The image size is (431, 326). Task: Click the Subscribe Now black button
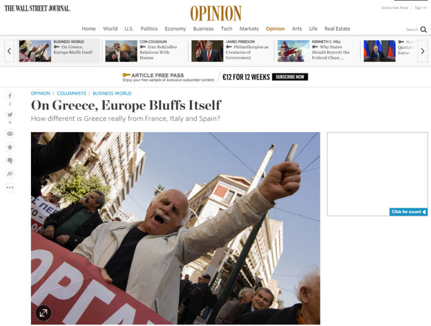point(290,77)
